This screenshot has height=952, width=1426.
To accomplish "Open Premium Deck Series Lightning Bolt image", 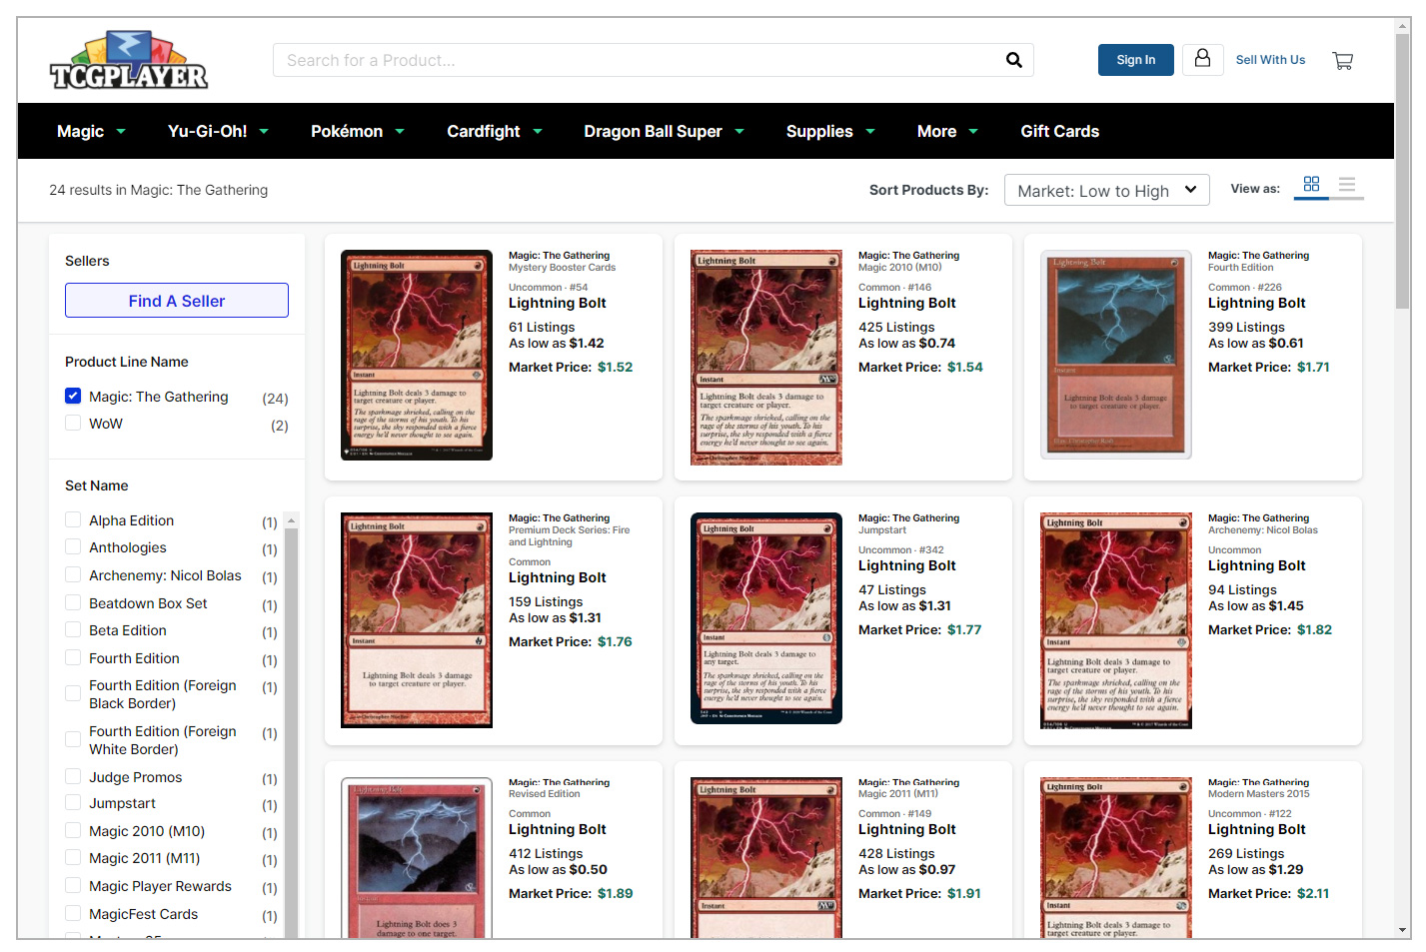I will click(417, 620).
